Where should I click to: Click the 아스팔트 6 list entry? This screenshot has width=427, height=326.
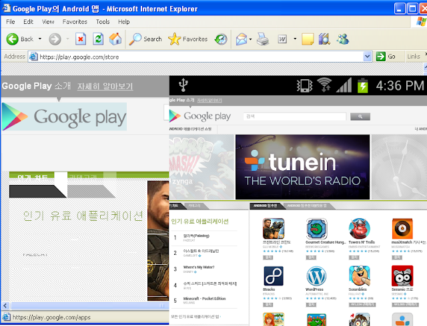pyautogui.click(x=201, y=251)
